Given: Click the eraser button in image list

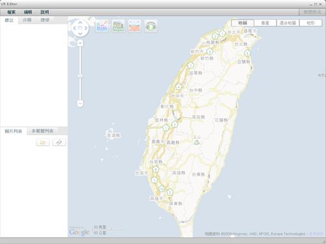Looking at the screenshot, I should click(x=59, y=142).
